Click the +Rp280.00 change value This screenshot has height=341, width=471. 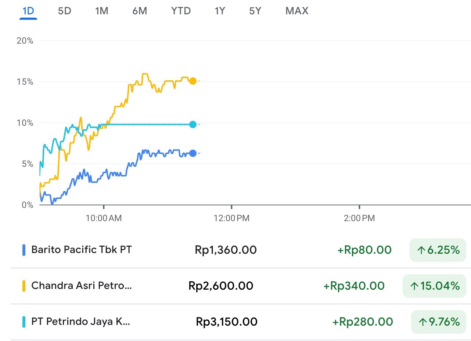pyautogui.click(x=363, y=322)
